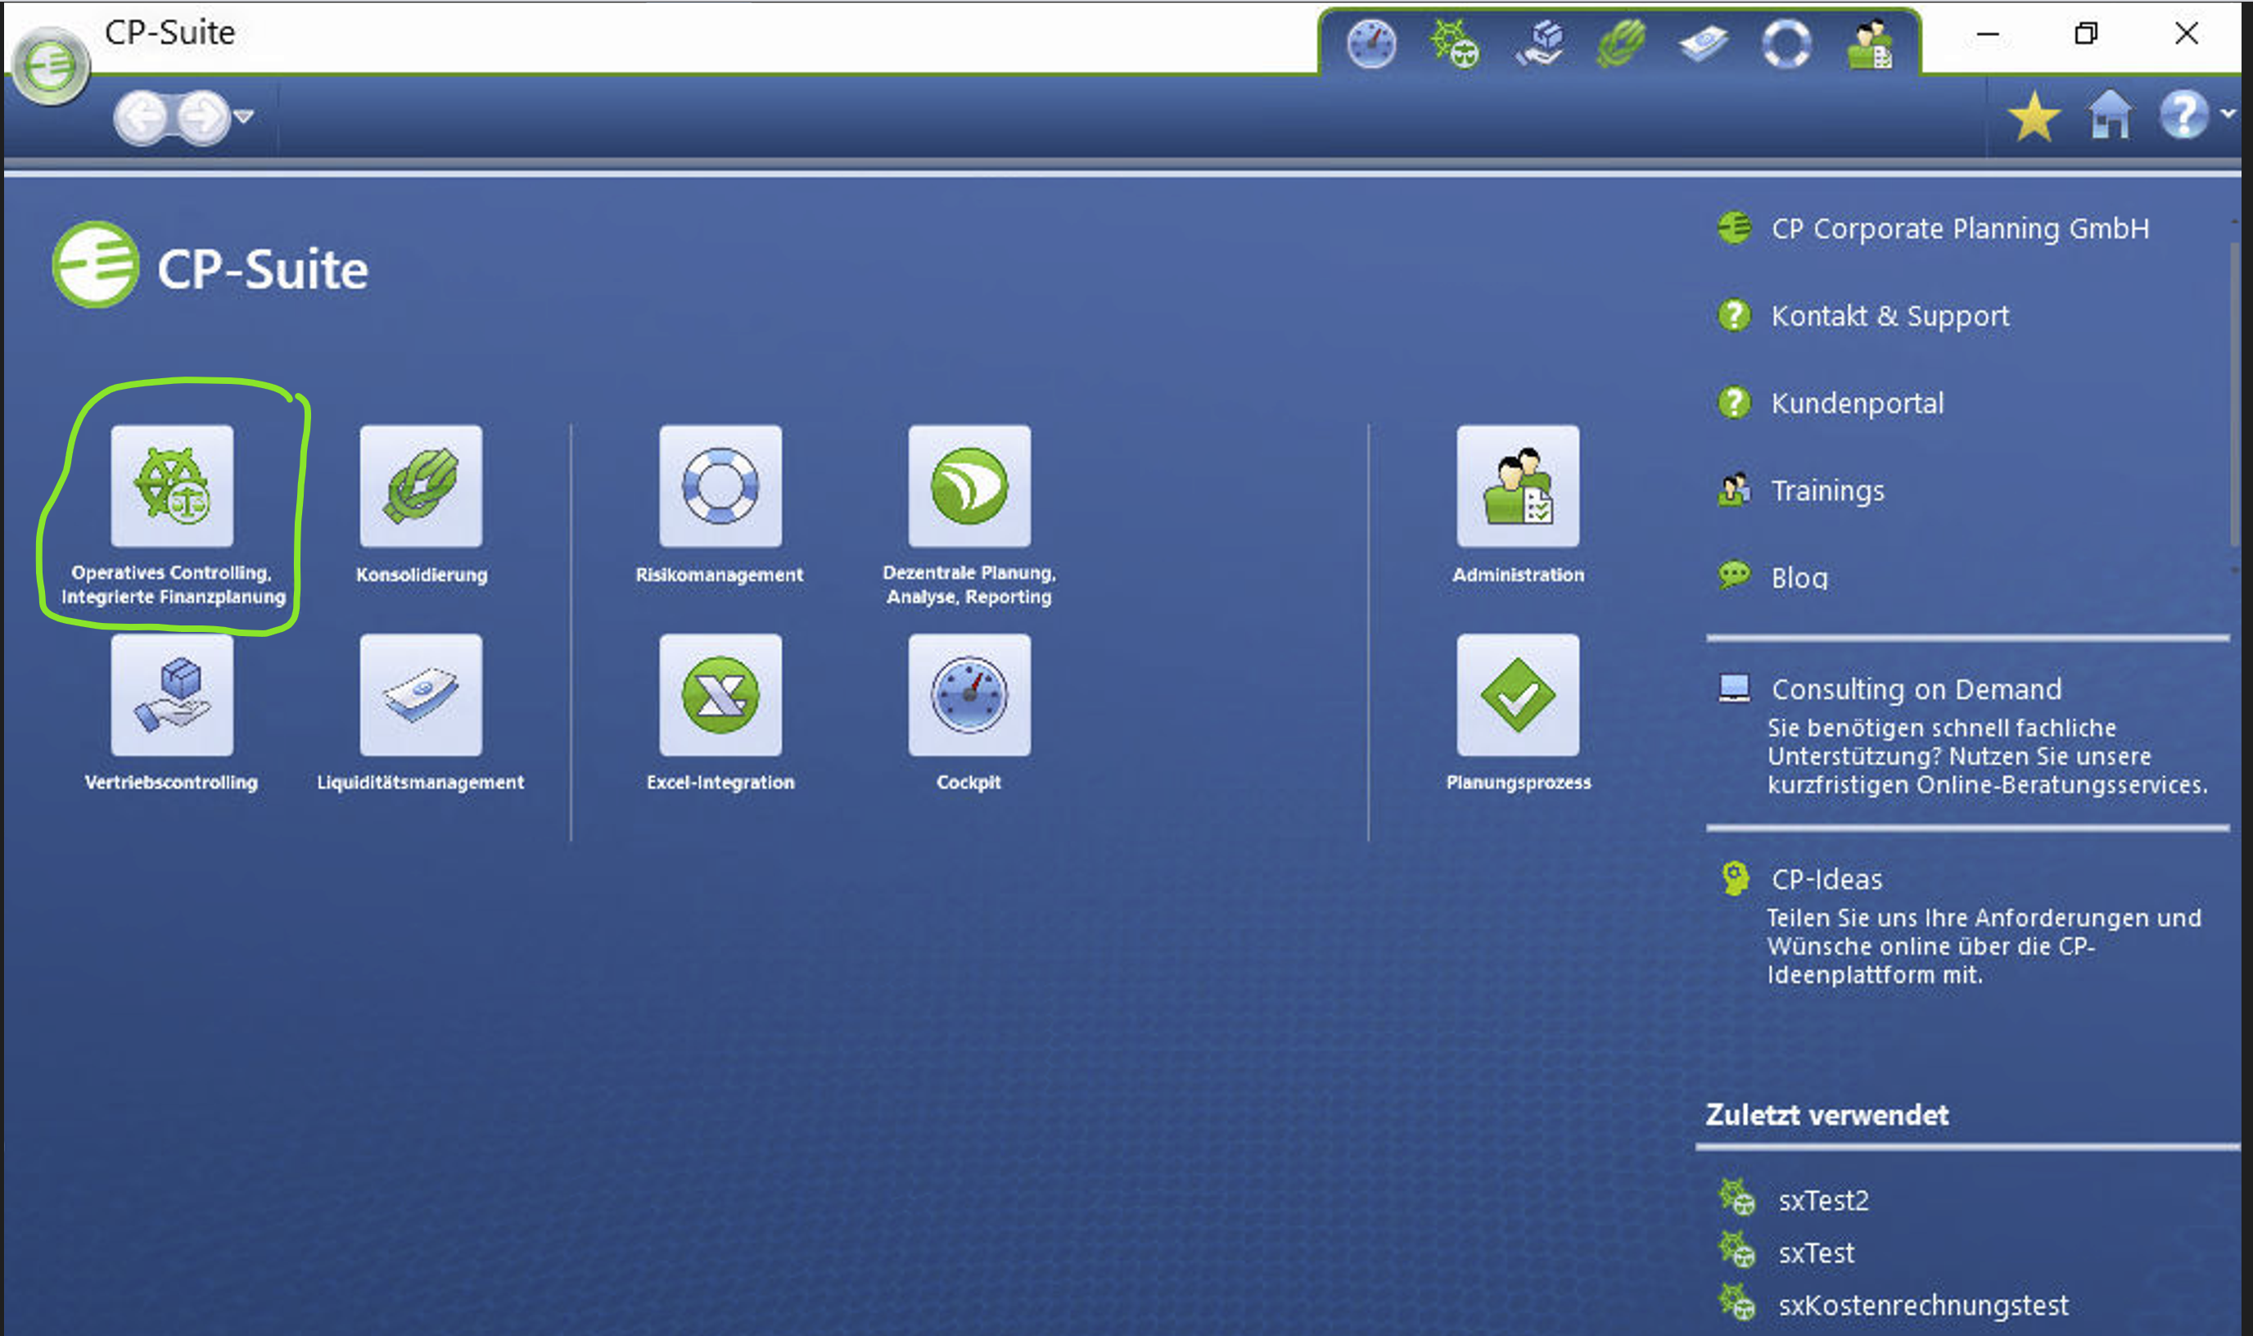
Task: Open the Kundenportal link
Action: (1856, 404)
